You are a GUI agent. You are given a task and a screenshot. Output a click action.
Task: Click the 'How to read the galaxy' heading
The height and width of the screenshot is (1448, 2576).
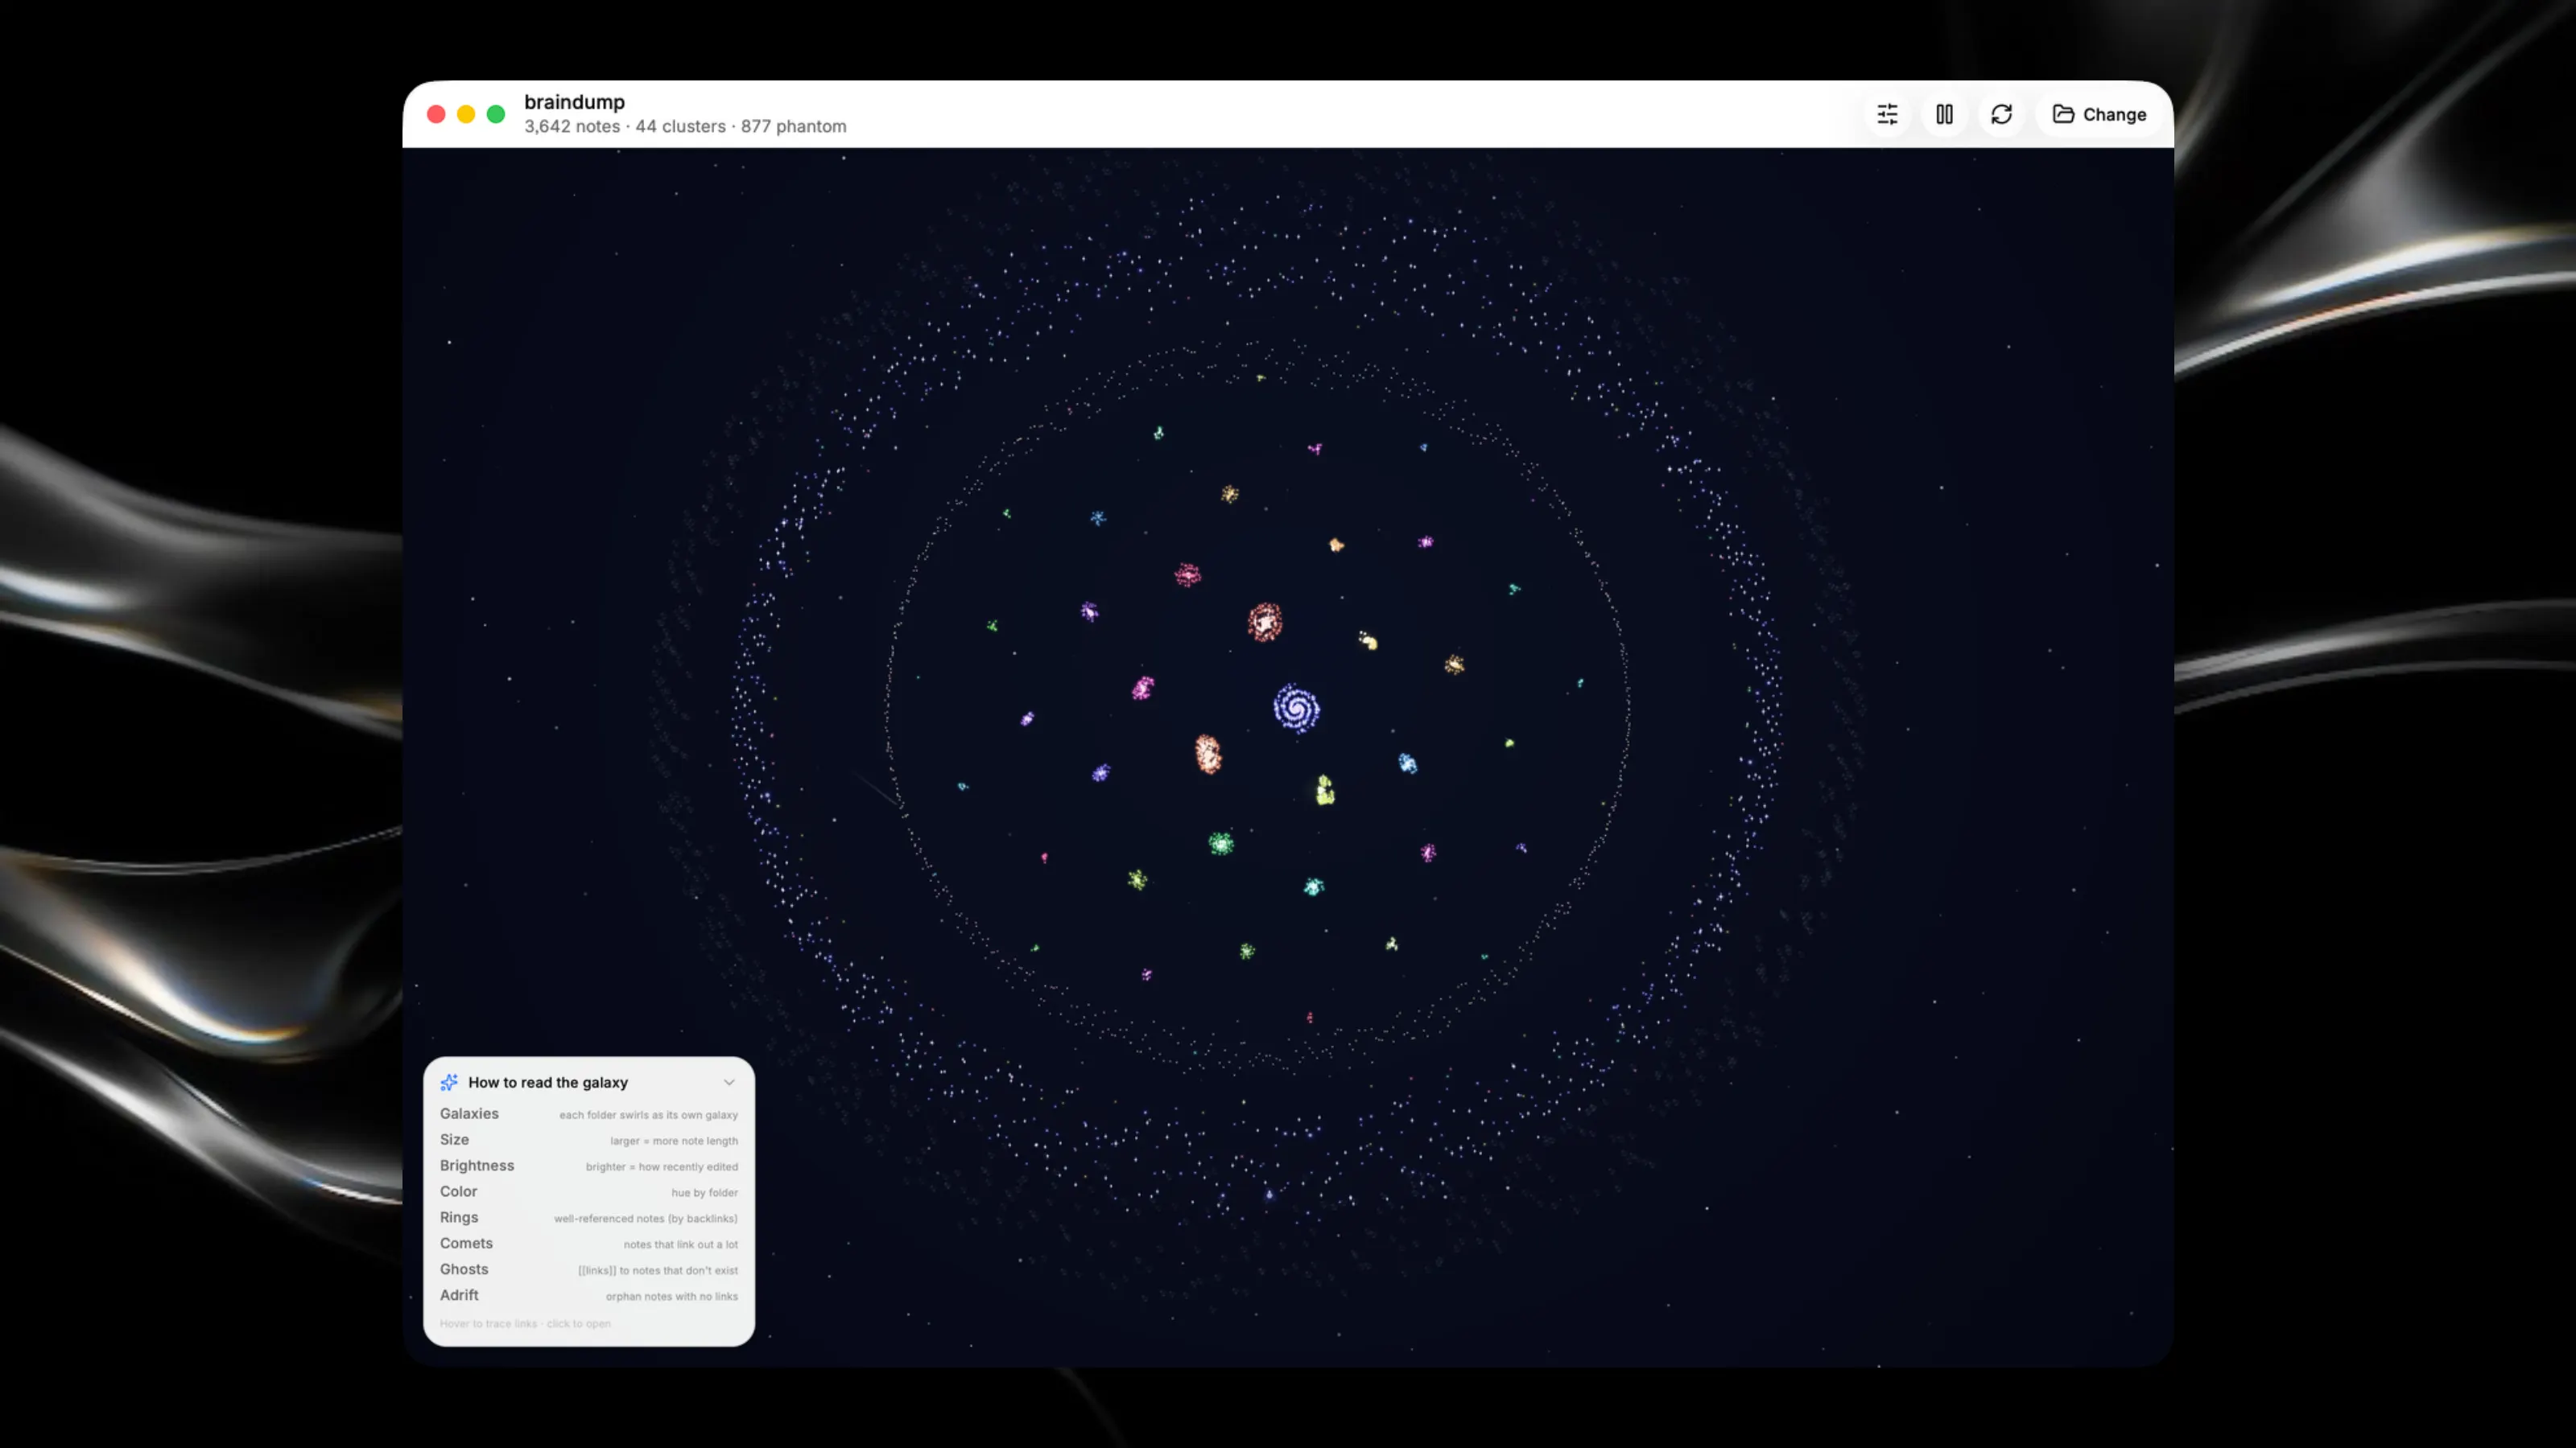coord(548,1082)
